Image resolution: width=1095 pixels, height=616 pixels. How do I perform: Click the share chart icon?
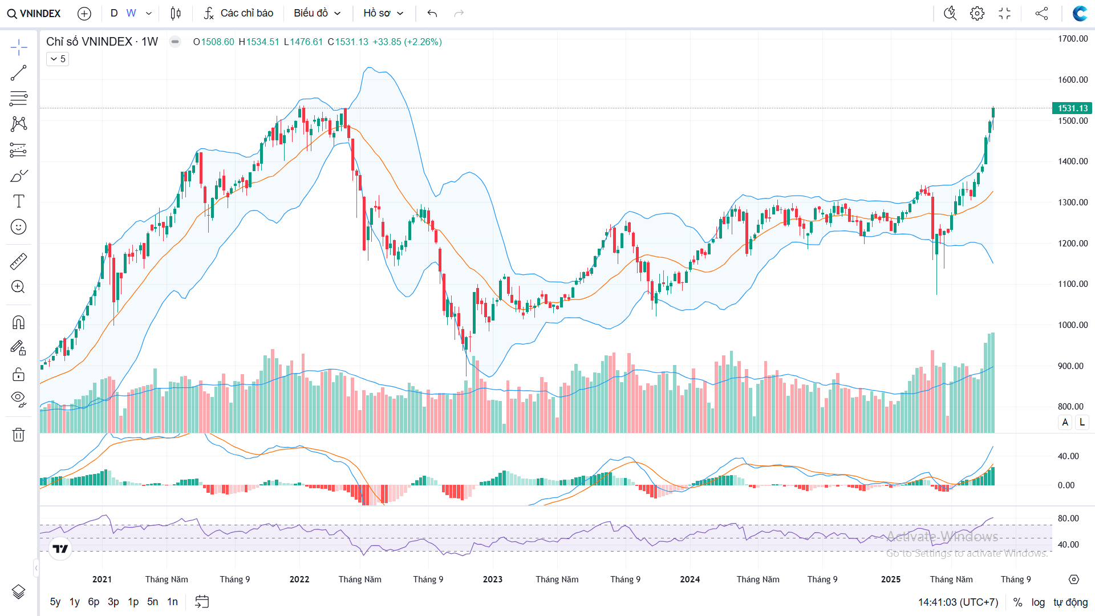point(1041,13)
